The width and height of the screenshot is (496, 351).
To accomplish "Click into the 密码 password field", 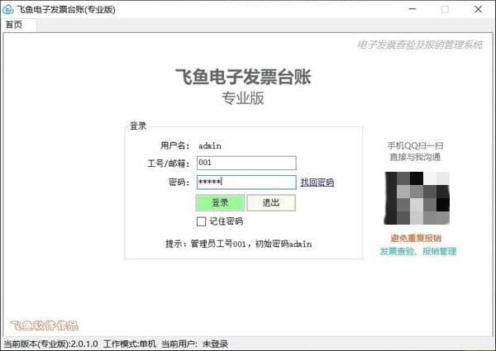I will pos(246,182).
